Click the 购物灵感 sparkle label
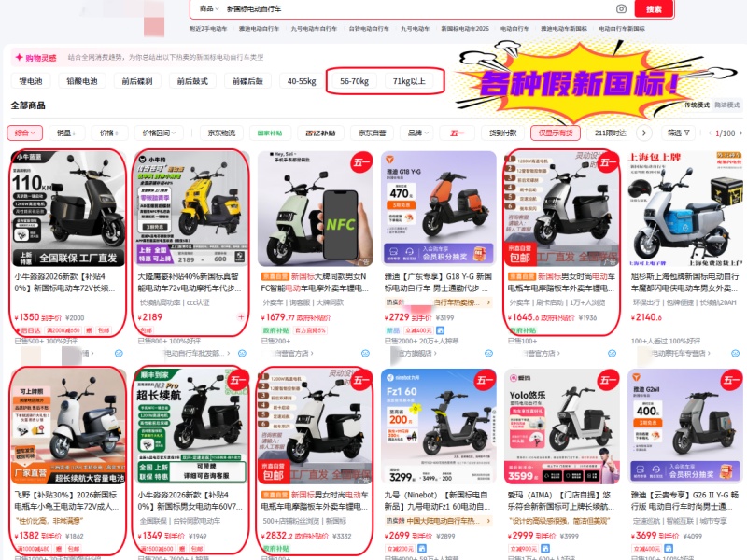Screen dimensions: 747x560 point(35,58)
